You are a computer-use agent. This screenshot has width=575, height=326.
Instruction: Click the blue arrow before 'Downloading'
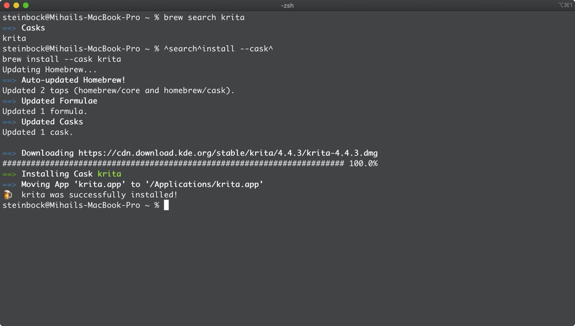(x=9, y=153)
